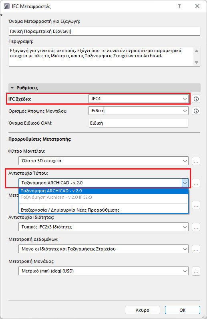The image size is (207, 319).
Task: Open the ellipsis button for Φίλτρο Μοντέλου
Action: pyautogui.click(x=196, y=161)
